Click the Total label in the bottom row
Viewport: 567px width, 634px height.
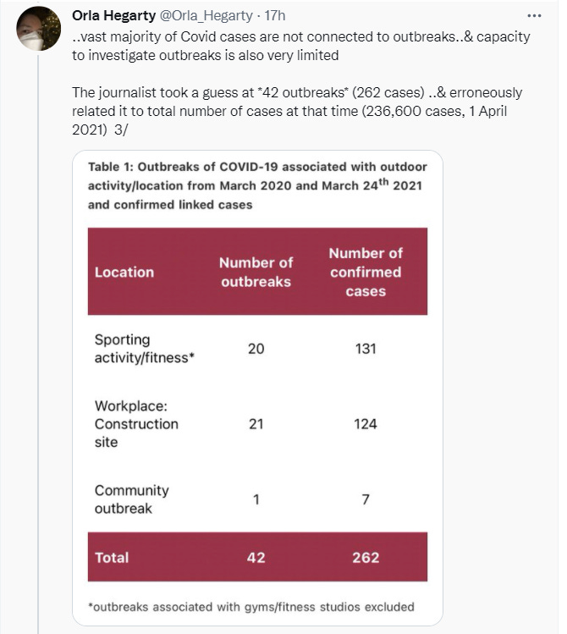112,557
